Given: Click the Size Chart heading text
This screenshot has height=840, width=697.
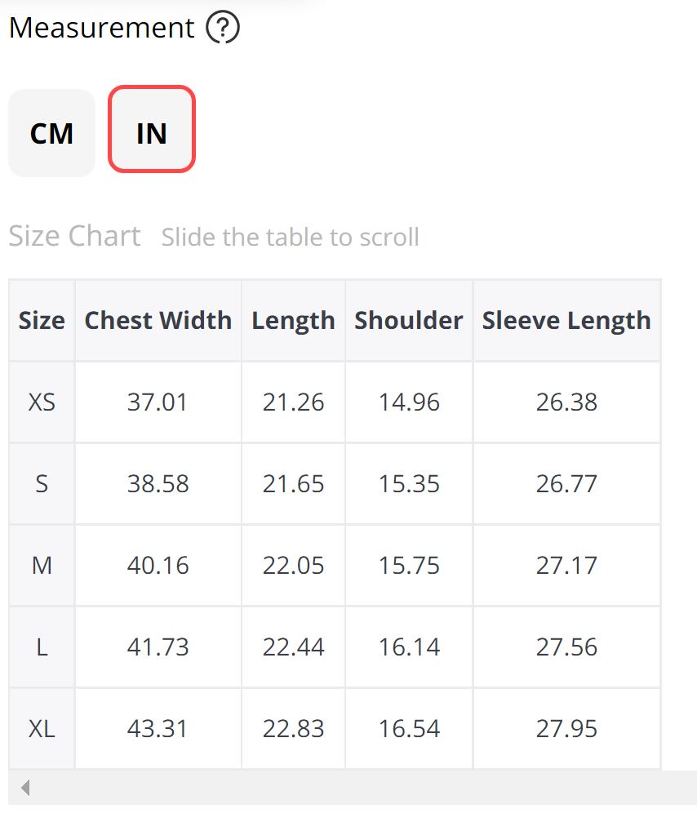Looking at the screenshot, I should (75, 236).
